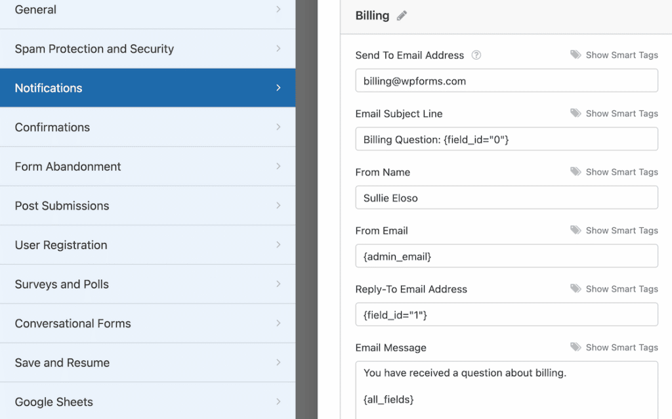This screenshot has width=672, height=419.
Task: Select the tag icon next to Email Message
Action: point(576,347)
